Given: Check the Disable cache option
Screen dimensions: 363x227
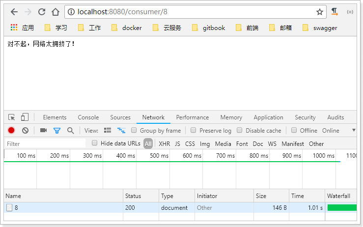Looking at the screenshot, I should [240, 130].
